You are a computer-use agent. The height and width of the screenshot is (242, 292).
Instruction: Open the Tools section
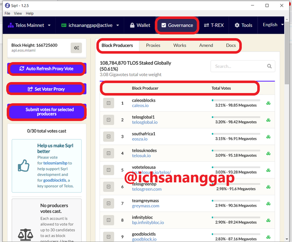[243, 26]
